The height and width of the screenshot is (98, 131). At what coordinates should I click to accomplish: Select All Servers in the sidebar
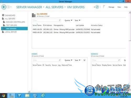coord(10,19)
